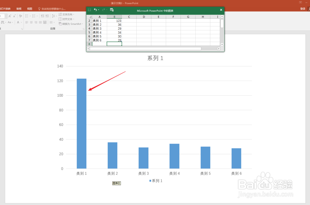310x205 pixels.
Task: Select the tall 类别 1 bar
Action: point(82,123)
